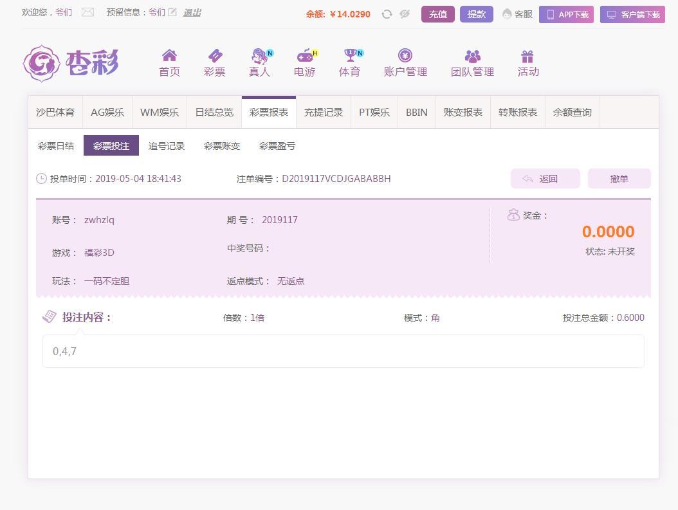Click the 退出 logout link
Image resolution: width=678 pixels, height=510 pixels.
point(192,12)
